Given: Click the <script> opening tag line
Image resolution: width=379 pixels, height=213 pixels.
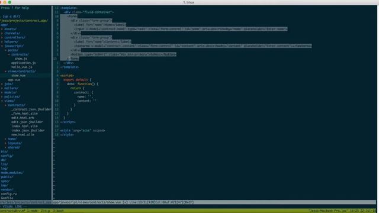Looking at the screenshot, I should pyautogui.click(x=67, y=76).
